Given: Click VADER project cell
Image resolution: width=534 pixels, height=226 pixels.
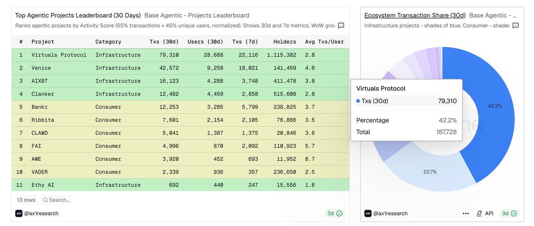Looking at the screenshot, I should (x=39, y=172).
